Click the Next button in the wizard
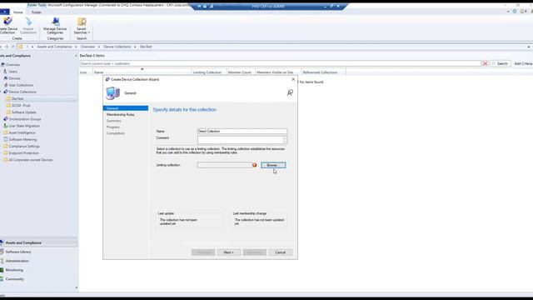 tap(228, 252)
